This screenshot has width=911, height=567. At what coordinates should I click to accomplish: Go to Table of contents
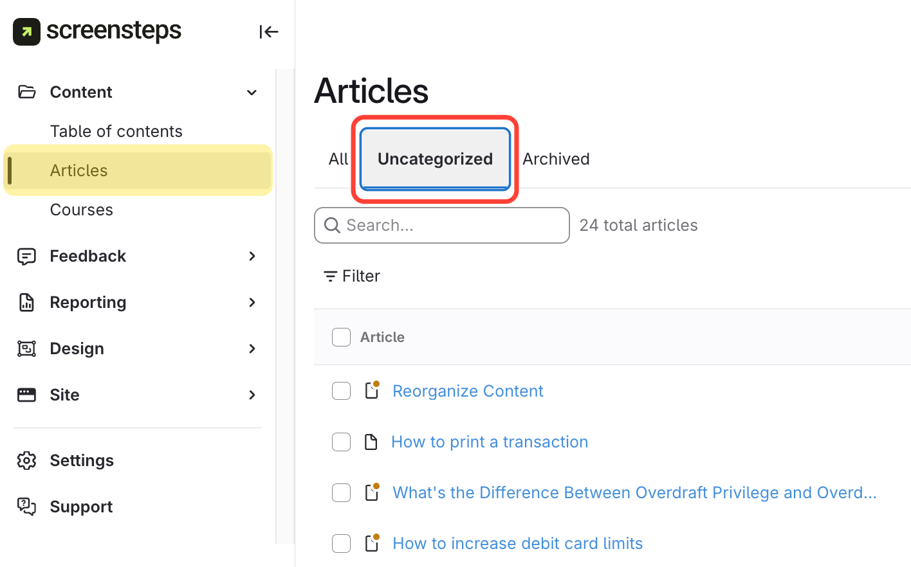click(x=116, y=131)
